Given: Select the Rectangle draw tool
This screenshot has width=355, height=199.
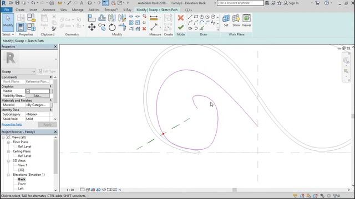Looking at the screenshot, I should click(x=196, y=17).
